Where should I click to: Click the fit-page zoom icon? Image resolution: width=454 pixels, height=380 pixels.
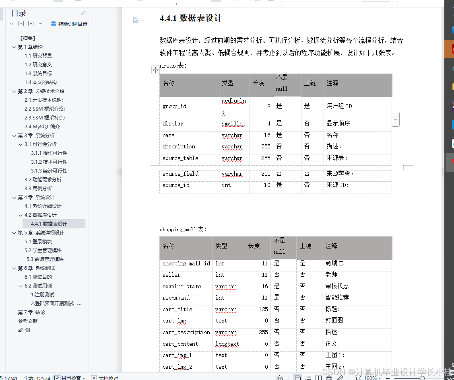pyautogui.click(x=358, y=377)
